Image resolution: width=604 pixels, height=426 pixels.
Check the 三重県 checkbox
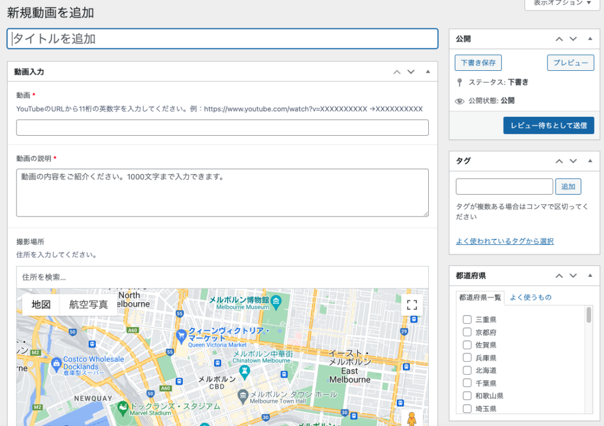click(467, 319)
